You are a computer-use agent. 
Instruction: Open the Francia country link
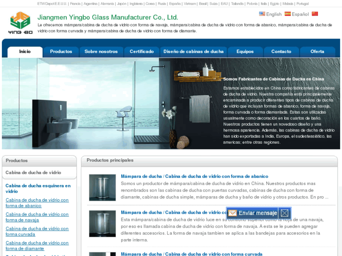tap(75, 4)
